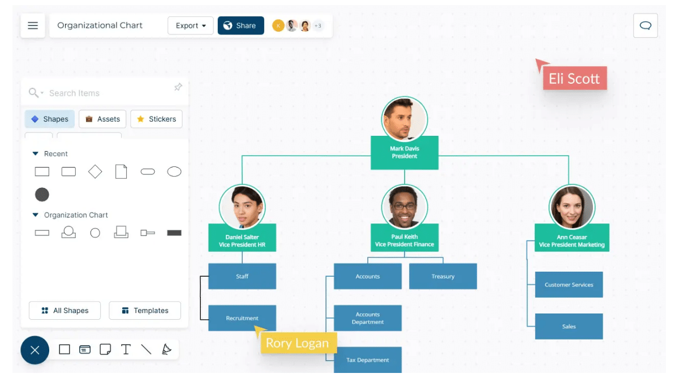Select the line connector tool
This screenshot has width=679, height=382.
pos(146,350)
